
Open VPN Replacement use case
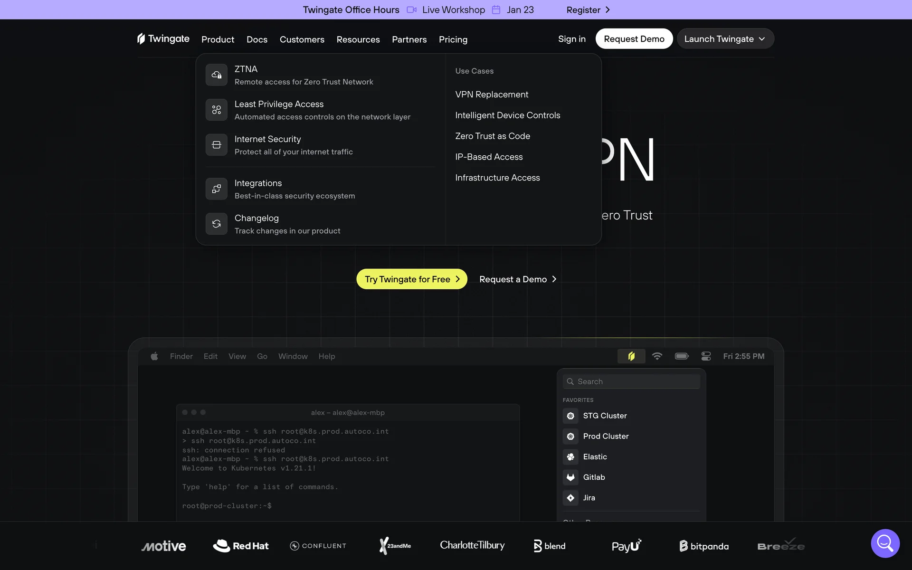coord(492,95)
